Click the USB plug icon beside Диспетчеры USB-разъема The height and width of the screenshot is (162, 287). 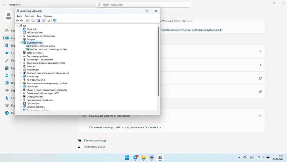coord(24,60)
